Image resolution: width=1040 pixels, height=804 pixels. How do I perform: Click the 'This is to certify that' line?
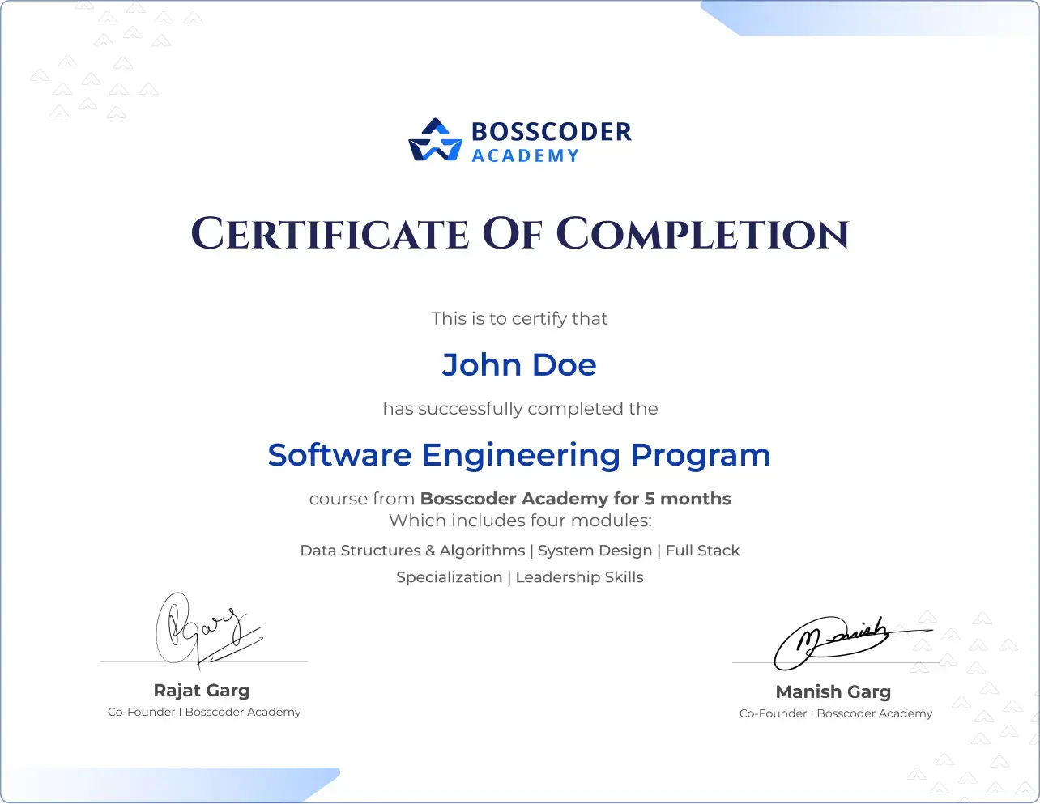(x=519, y=318)
